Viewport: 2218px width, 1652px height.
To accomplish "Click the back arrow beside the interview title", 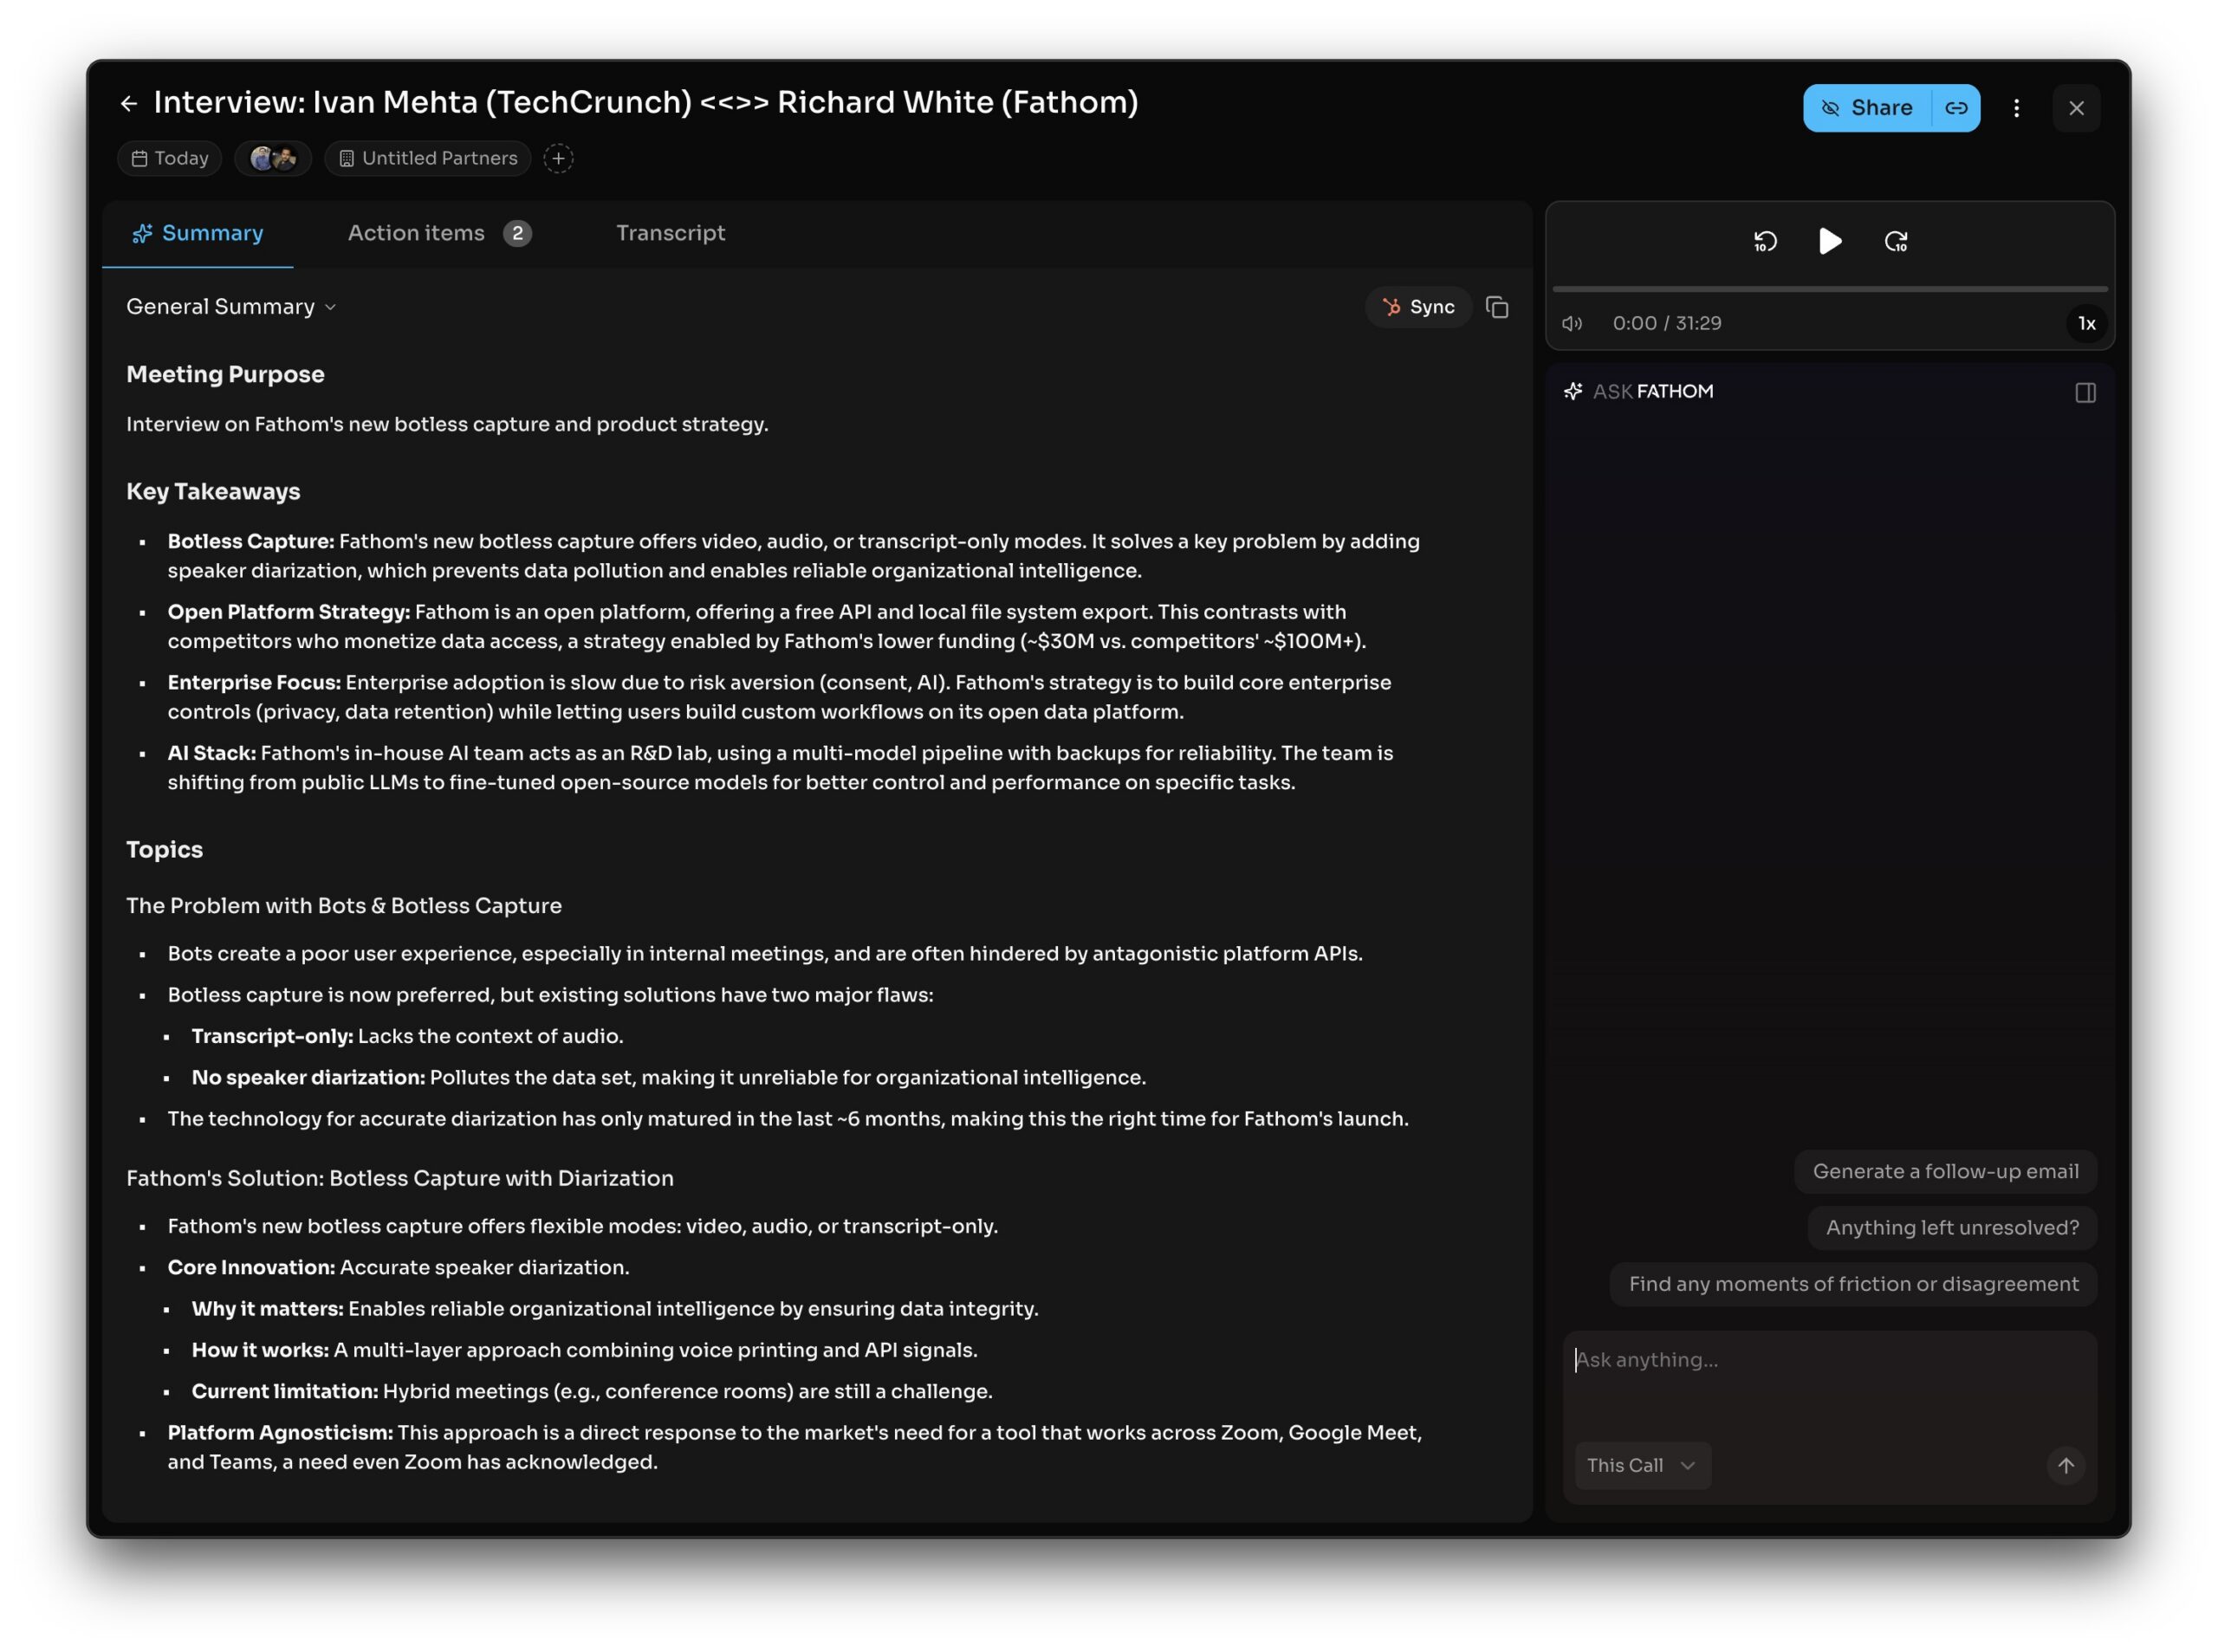I will pyautogui.click(x=129, y=103).
